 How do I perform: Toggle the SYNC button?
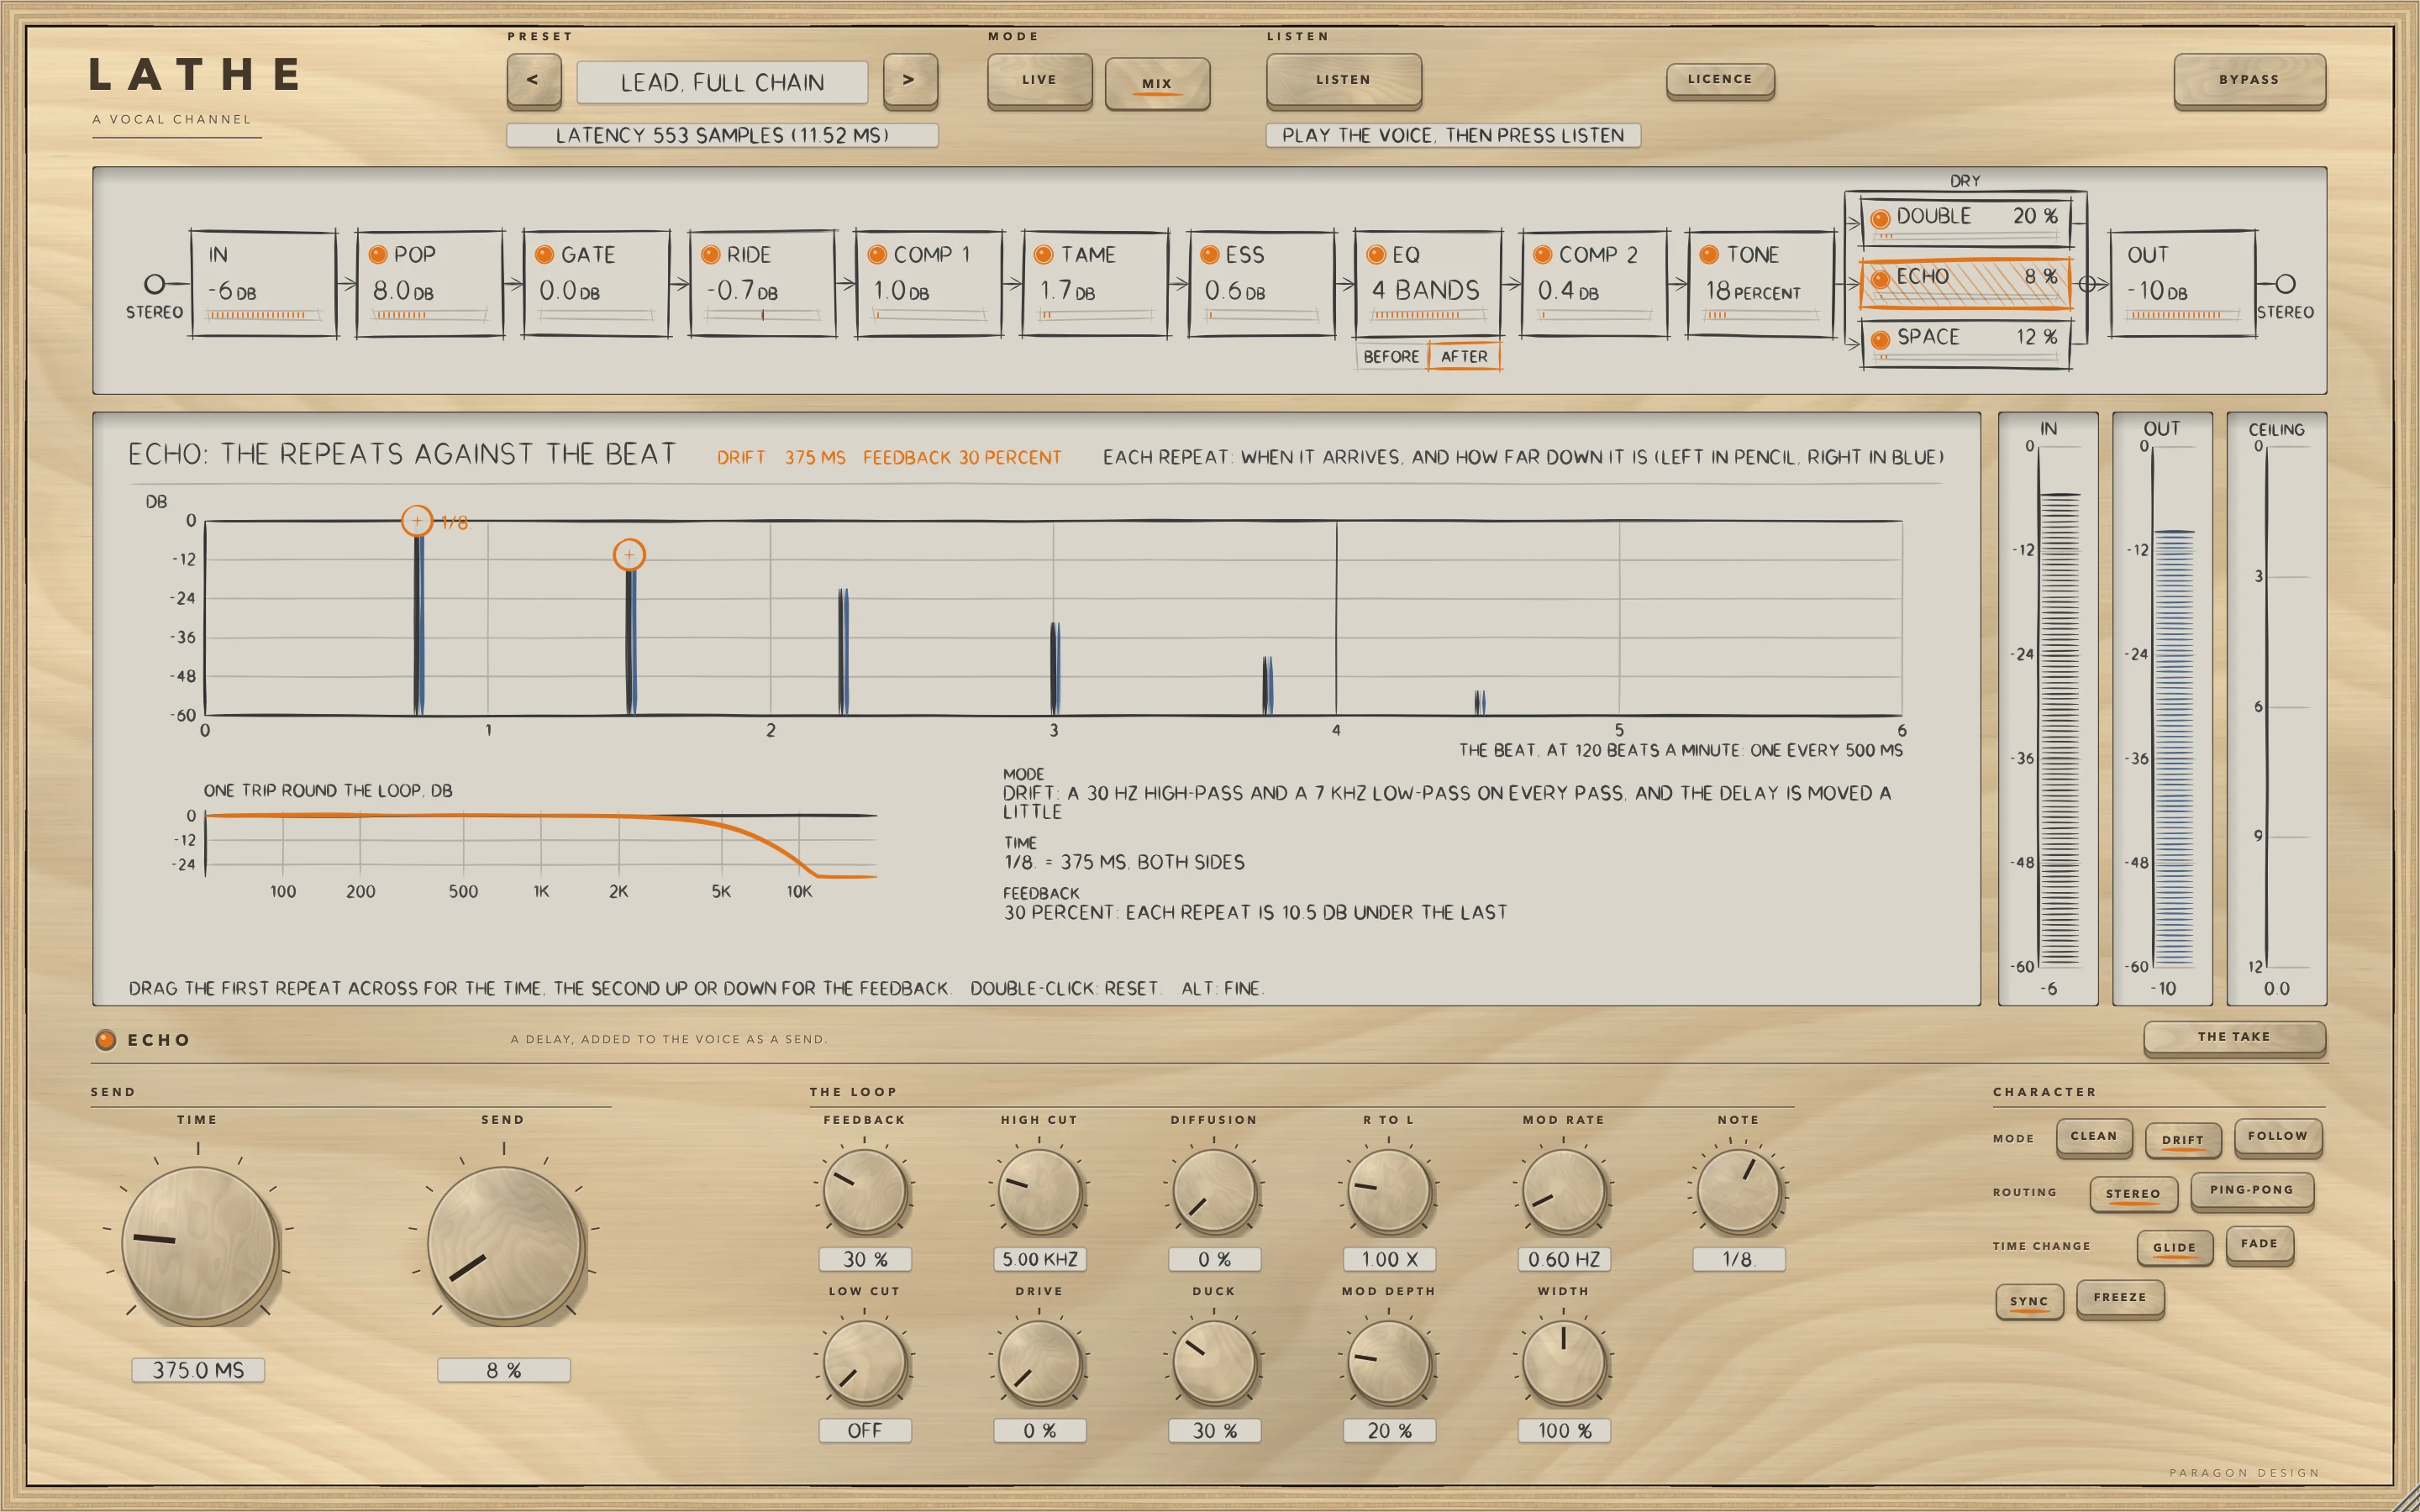coord(2029,1302)
